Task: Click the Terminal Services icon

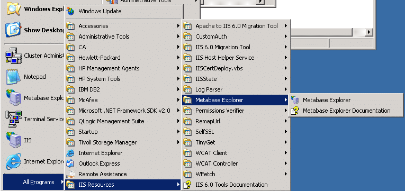Action: click(x=13, y=119)
